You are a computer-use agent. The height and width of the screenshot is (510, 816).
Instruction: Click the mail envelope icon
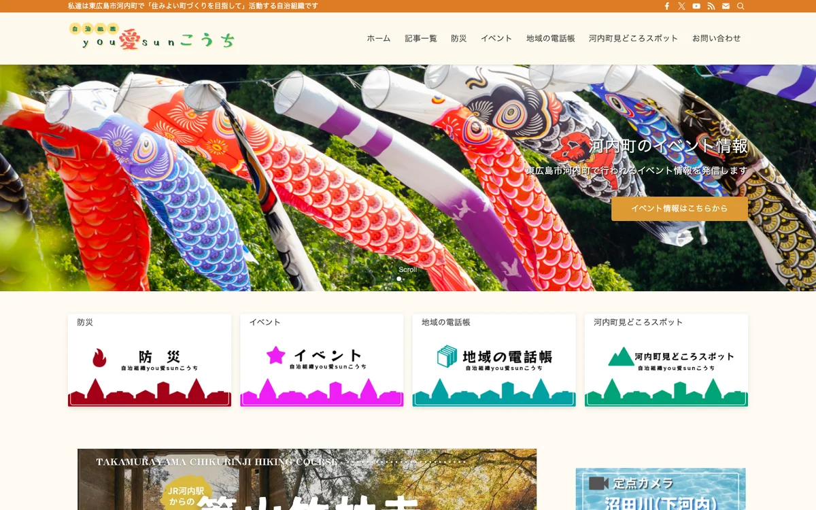(726, 6)
